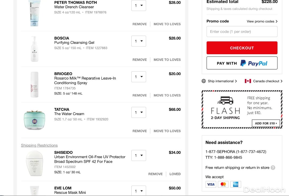
Task: Expand quantity selector for Tatcha Water Cream
Action: [139, 112]
